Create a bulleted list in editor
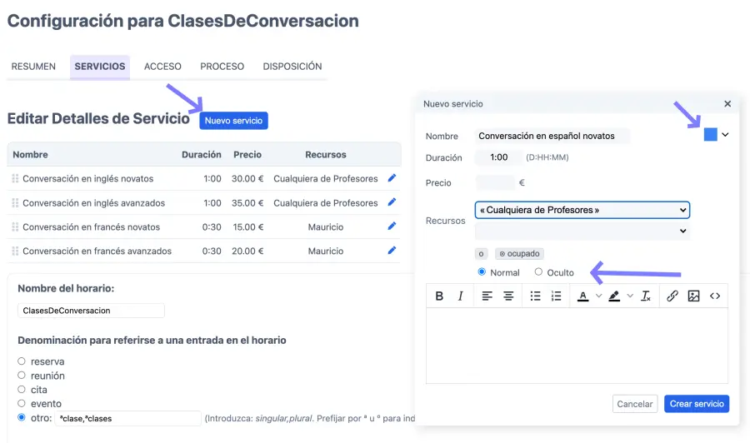 pyautogui.click(x=535, y=296)
